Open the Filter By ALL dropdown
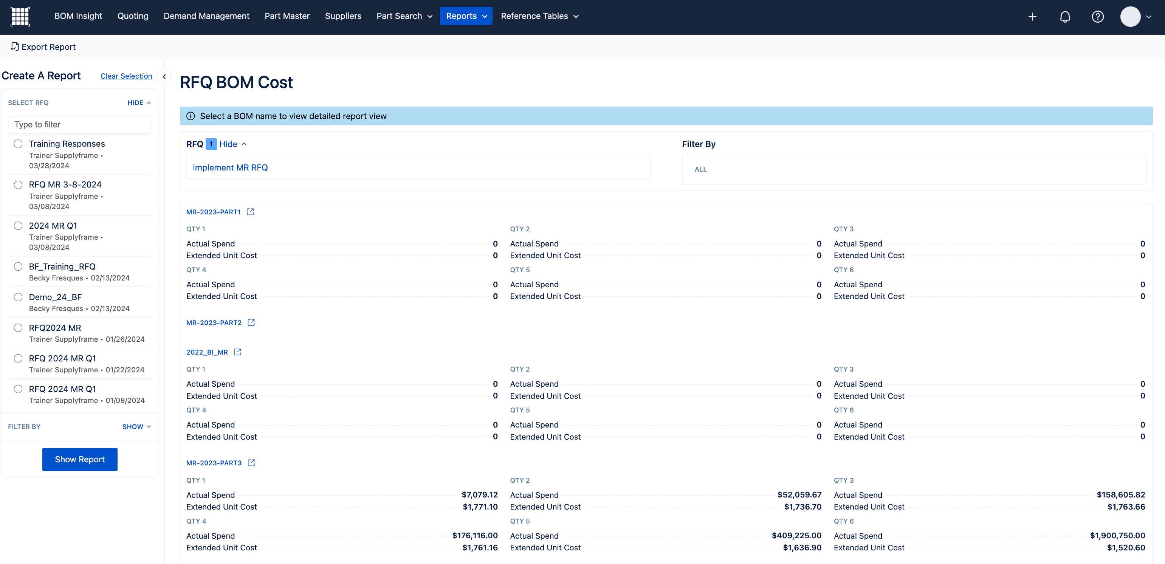The height and width of the screenshot is (564, 1165). click(914, 169)
